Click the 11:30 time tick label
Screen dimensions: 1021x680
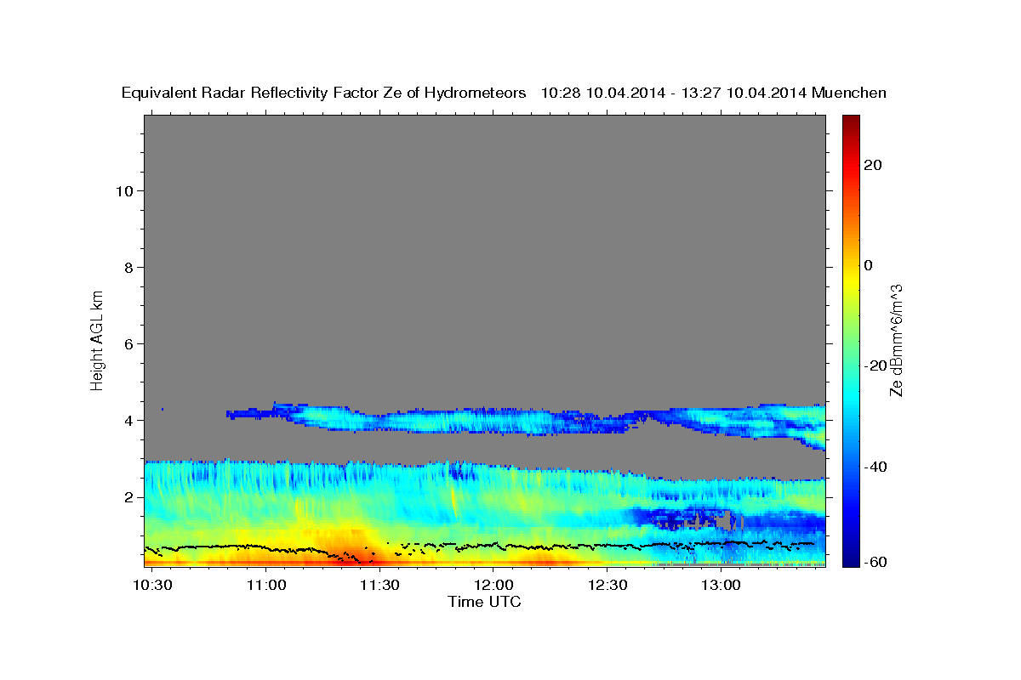click(379, 586)
